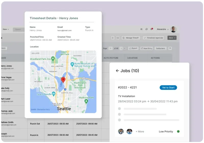Click second assignee avatar on job card
204x143 pixels.
pos(129,132)
